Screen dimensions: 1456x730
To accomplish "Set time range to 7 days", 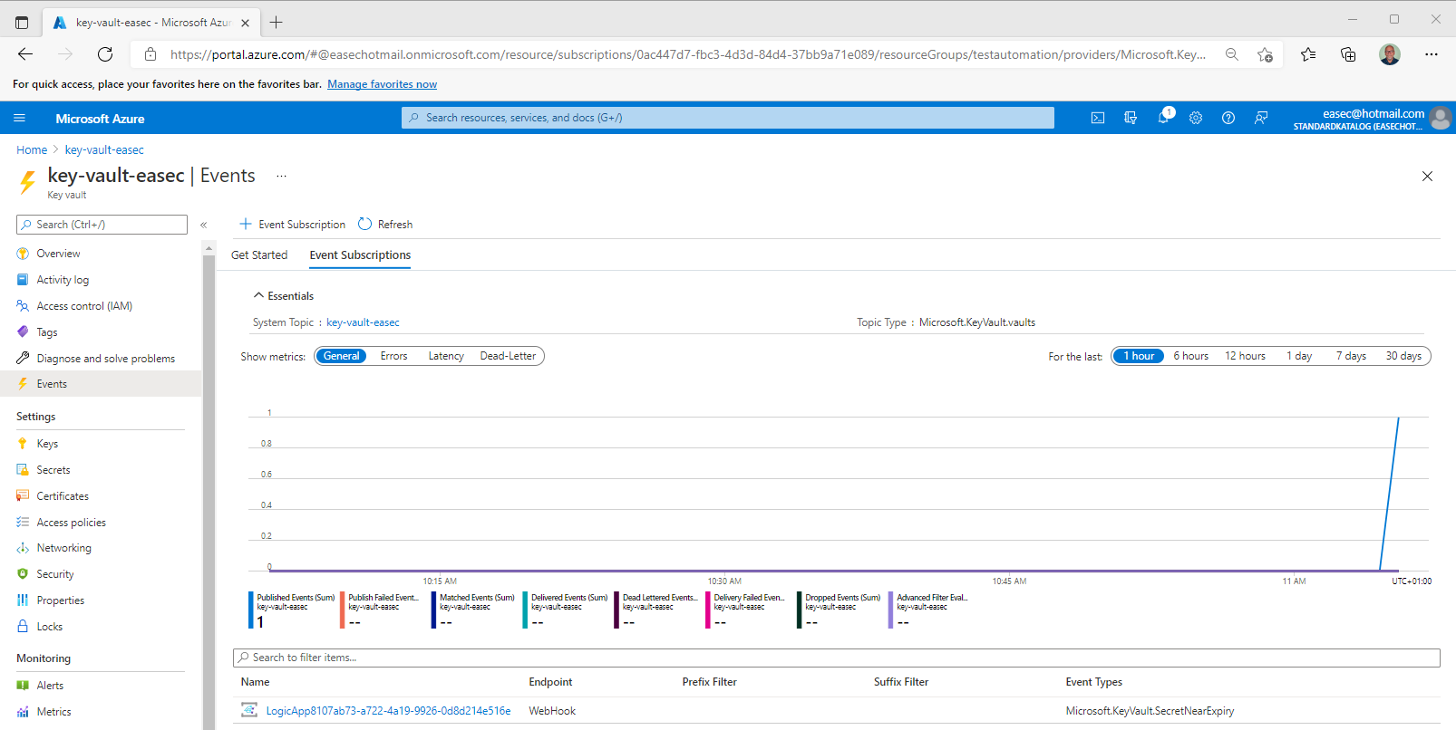I will [x=1350, y=356].
